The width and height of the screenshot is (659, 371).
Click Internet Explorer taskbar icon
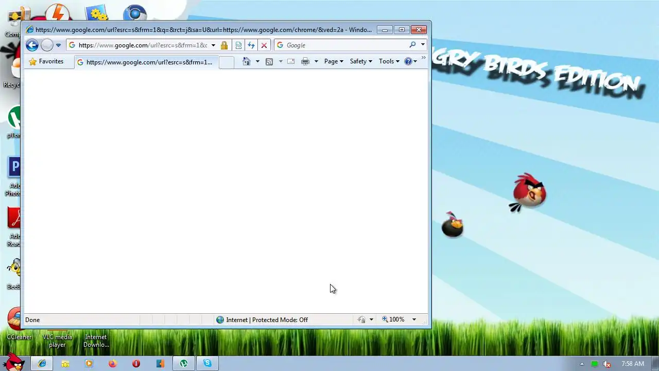(42, 363)
